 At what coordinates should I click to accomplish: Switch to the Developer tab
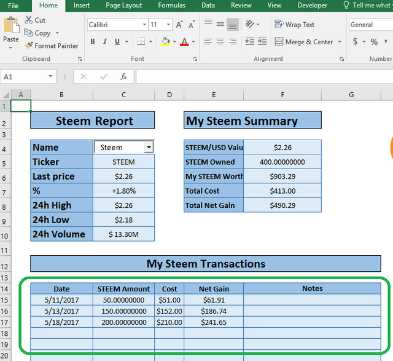(313, 6)
